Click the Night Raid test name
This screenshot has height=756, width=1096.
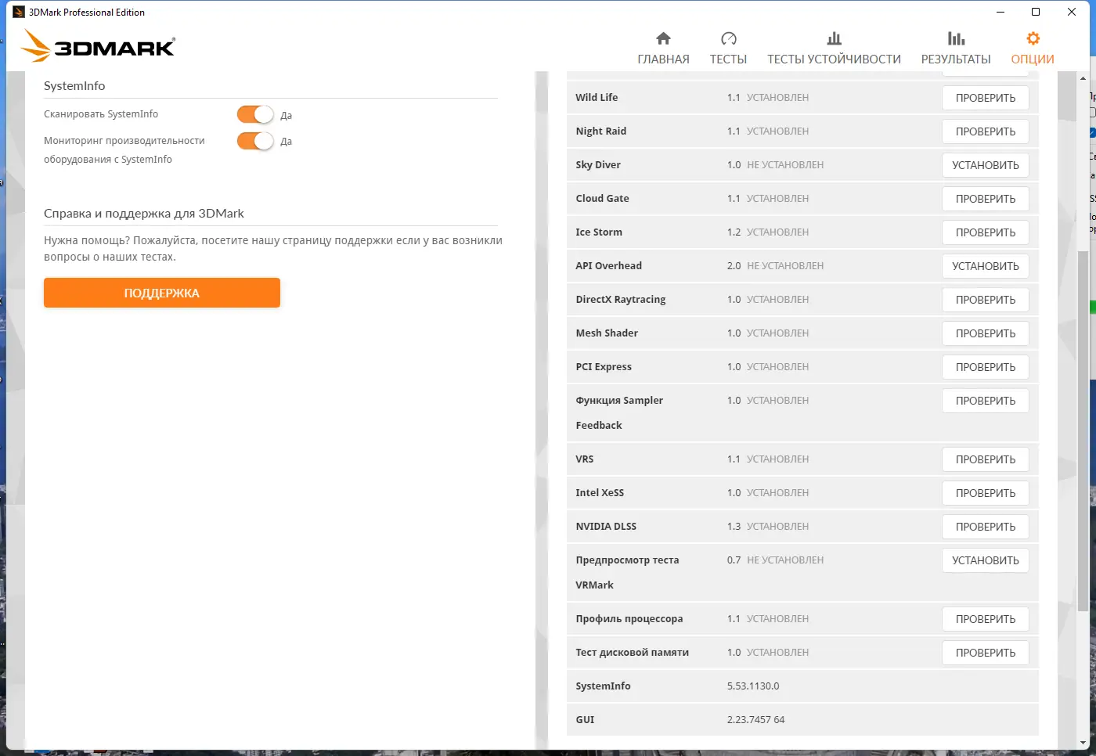point(601,131)
